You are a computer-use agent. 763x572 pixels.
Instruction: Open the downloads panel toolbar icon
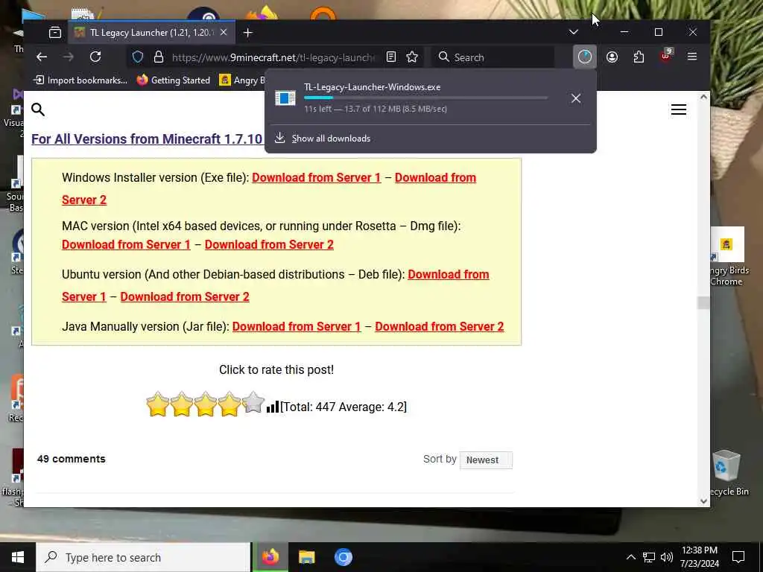point(584,57)
